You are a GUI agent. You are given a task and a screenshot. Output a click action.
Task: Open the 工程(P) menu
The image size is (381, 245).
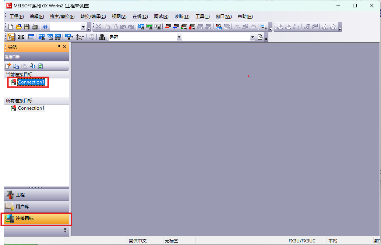click(x=17, y=17)
